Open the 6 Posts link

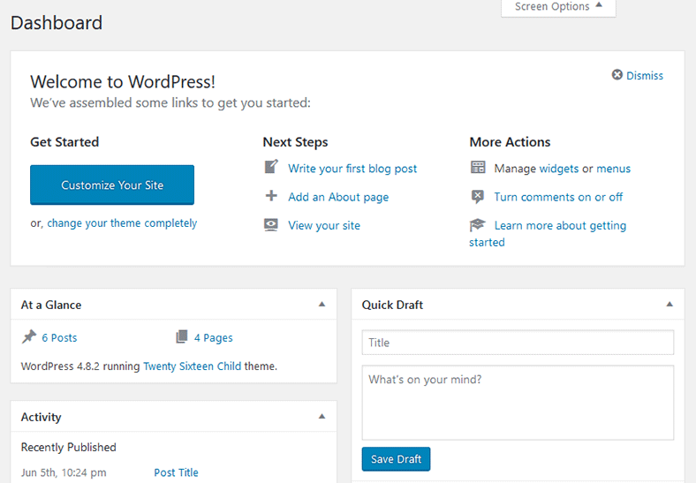pyautogui.click(x=59, y=338)
